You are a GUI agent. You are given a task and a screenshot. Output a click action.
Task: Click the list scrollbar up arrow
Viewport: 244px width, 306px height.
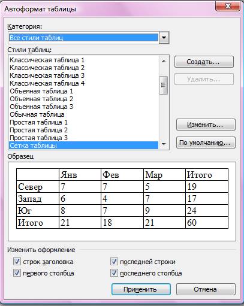tap(164, 61)
